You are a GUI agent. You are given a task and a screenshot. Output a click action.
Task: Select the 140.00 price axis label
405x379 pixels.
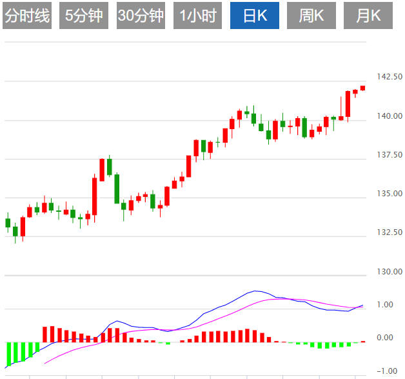pos(390,116)
